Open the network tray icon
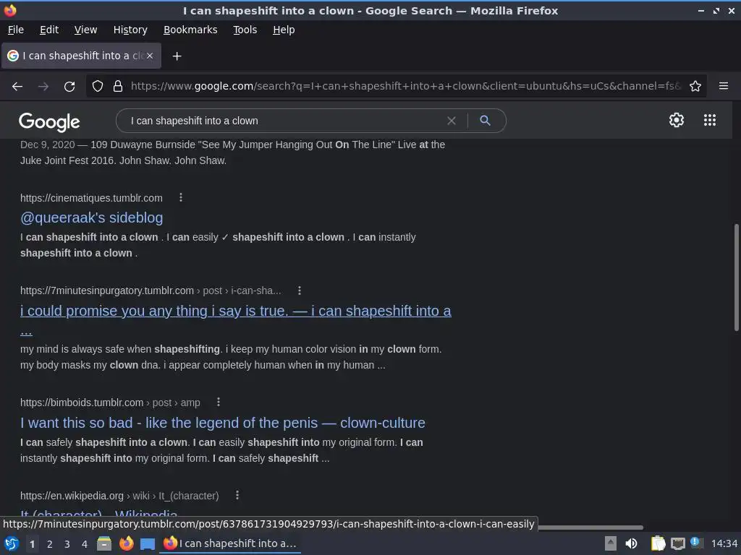Screen dimensions: 741x555 [677, 544]
